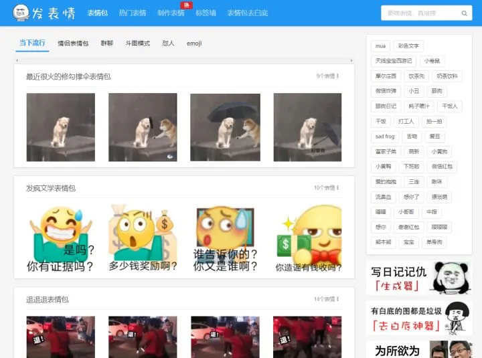Viewport: 482px width, 358px height.
Task: Open the sweating emoji '是吗？你有证据吗？' meme
Action: (61, 239)
